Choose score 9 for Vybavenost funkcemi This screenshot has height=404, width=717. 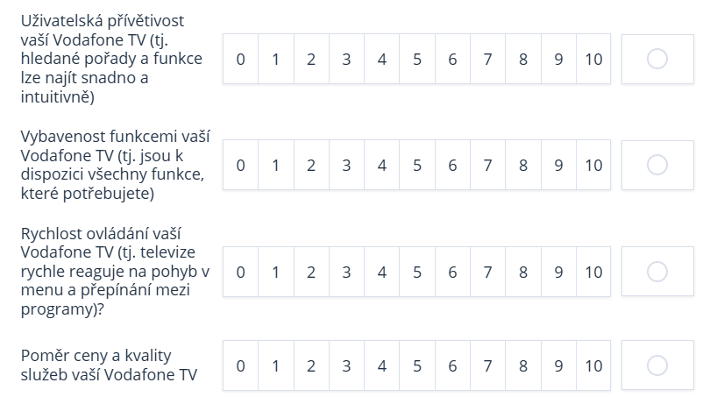[x=558, y=165]
